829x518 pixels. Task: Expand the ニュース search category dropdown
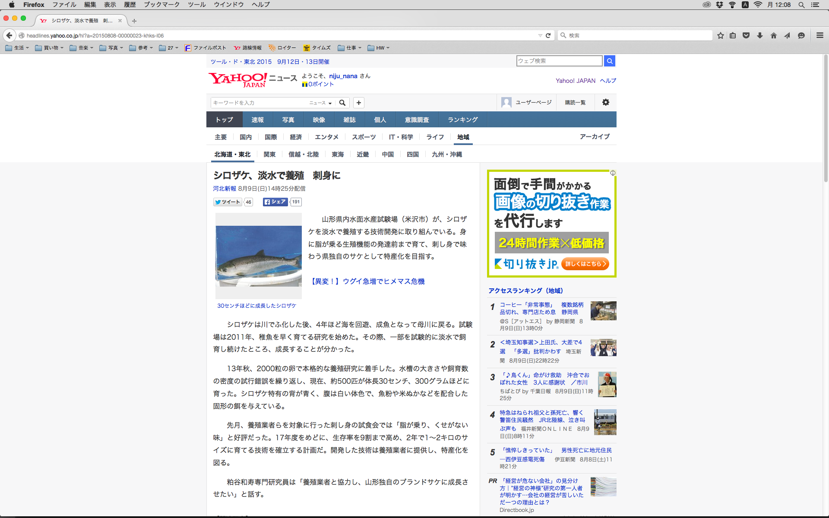(320, 103)
